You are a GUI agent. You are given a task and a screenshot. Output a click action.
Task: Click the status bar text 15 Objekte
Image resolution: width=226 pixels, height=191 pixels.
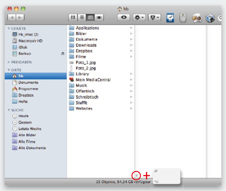pos(105,182)
